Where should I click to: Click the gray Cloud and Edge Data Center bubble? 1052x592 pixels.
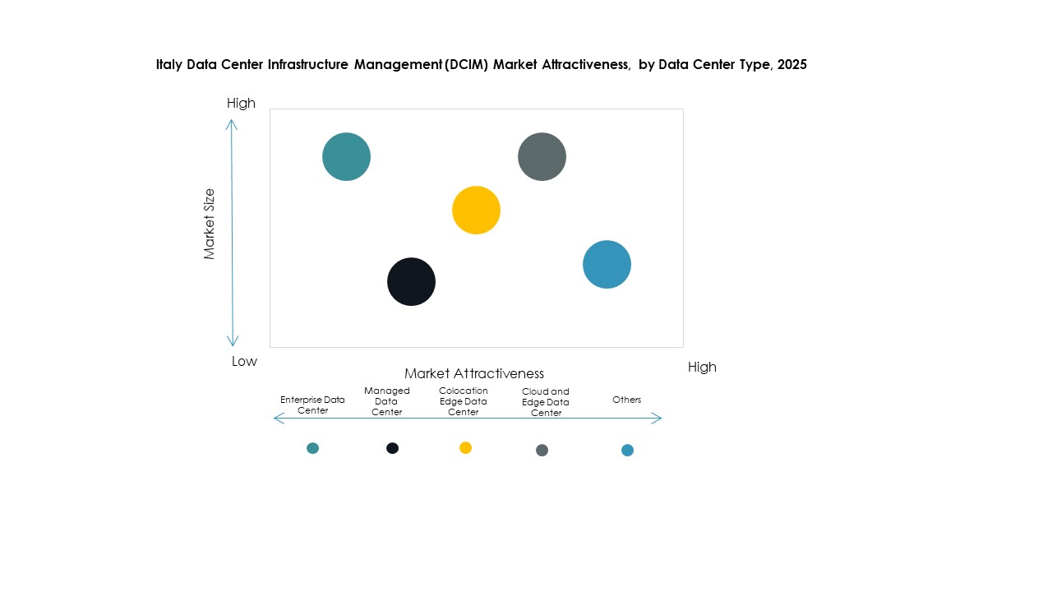(542, 156)
